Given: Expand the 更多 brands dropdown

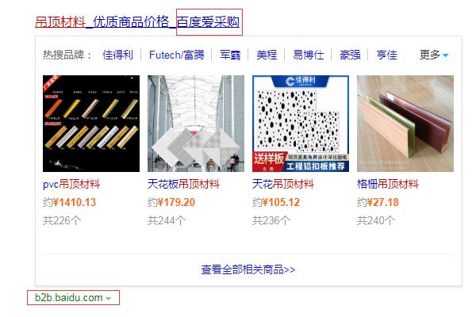Looking at the screenshot, I should 434,55.
